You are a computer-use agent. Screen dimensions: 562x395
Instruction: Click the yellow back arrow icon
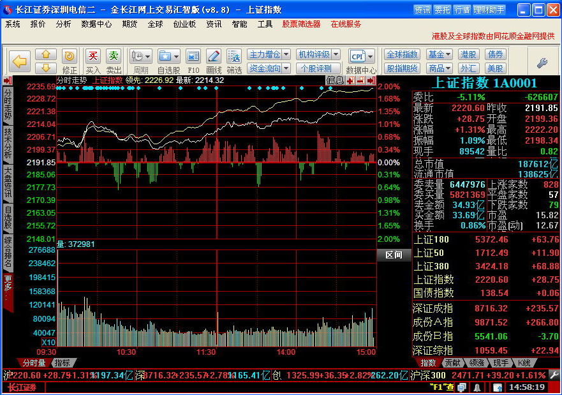19,62
